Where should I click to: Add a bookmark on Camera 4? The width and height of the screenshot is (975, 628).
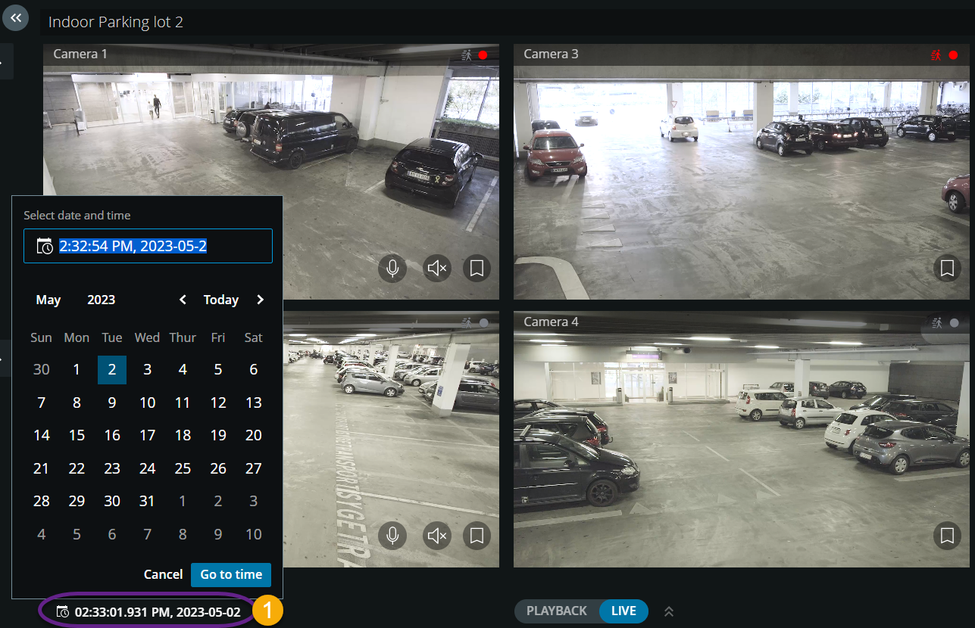pos(947,536)
